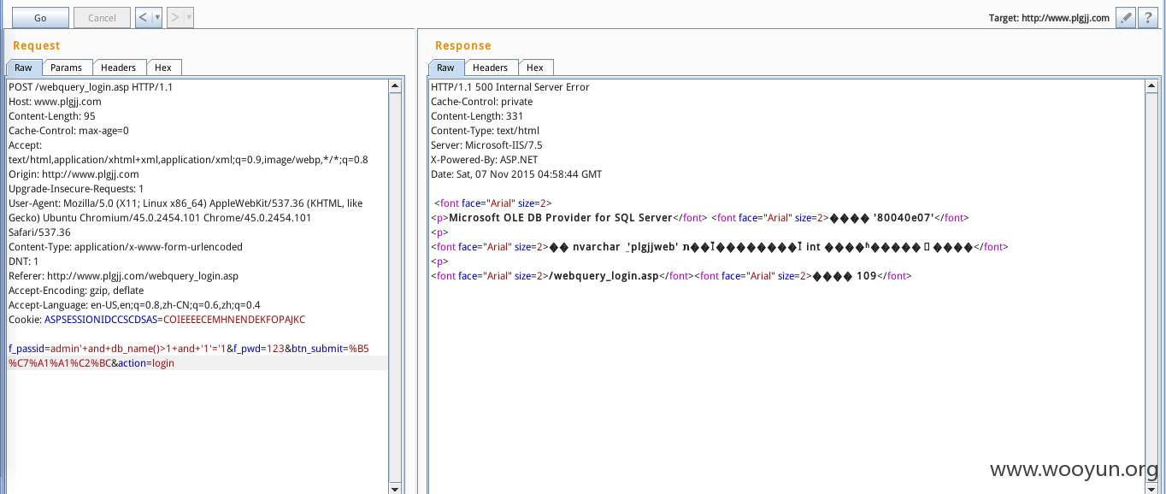
Task: Click the Target: http://www.plgjj.com label
Action: [1049, 18]
